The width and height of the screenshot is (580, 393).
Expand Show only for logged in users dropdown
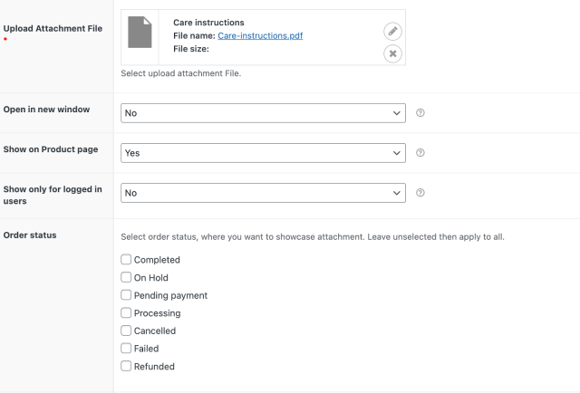[x=263, y=193]
